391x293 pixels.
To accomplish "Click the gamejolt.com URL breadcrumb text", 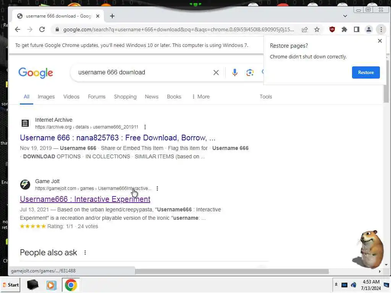I will (x=93, y=188).
